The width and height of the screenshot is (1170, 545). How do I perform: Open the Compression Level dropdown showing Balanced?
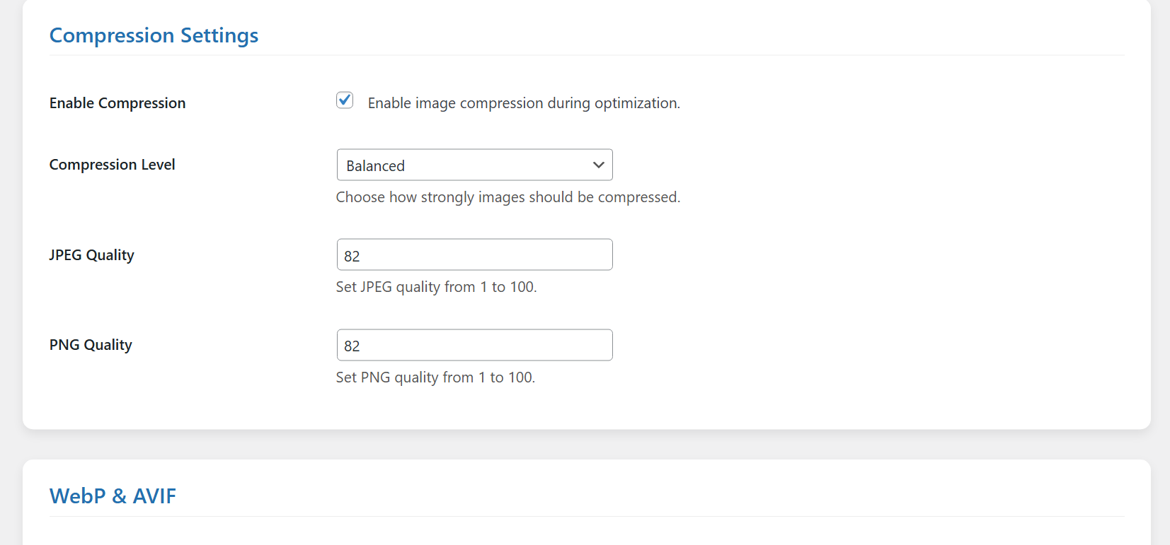tap(474, 165)
